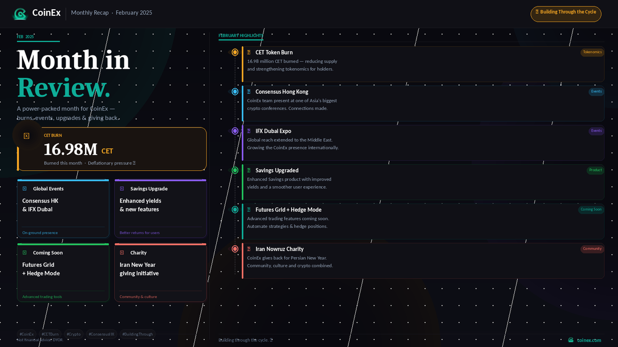Click the 16.98 million CET burned description
This screenshot has width=618, height=347.
[292, 65]
